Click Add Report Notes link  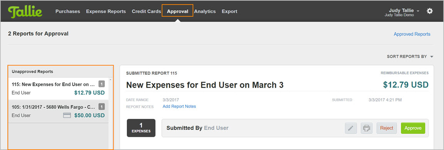pyautogui.click(x=179, y=107)
